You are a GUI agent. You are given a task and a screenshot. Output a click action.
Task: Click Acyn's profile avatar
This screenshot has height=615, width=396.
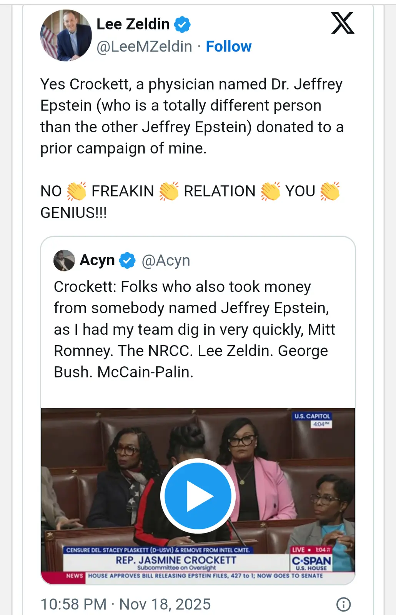pyautogui.click(x=64, y=260)
